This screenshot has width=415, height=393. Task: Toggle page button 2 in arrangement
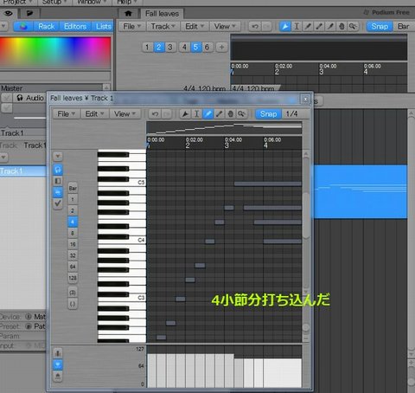(x=159, y=47)
